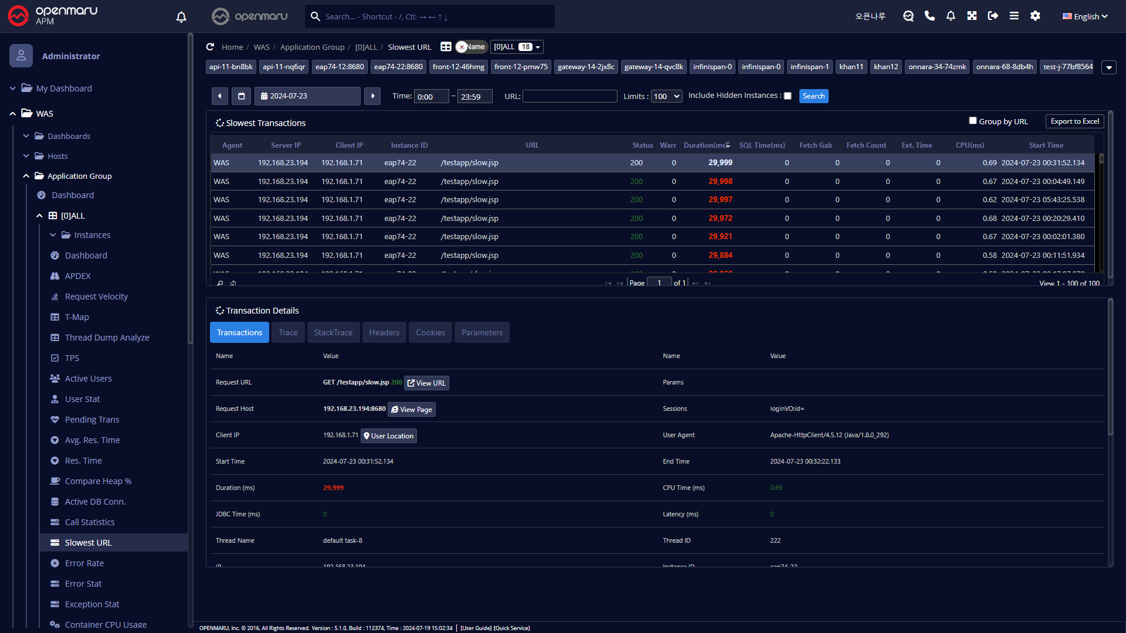This screenshot has height=633, width=1126.
Task: Click the logout icon in the top bar
Action: [993, 16]
